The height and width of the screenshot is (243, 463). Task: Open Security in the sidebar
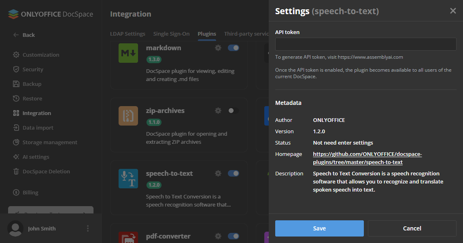click(33, 69)
